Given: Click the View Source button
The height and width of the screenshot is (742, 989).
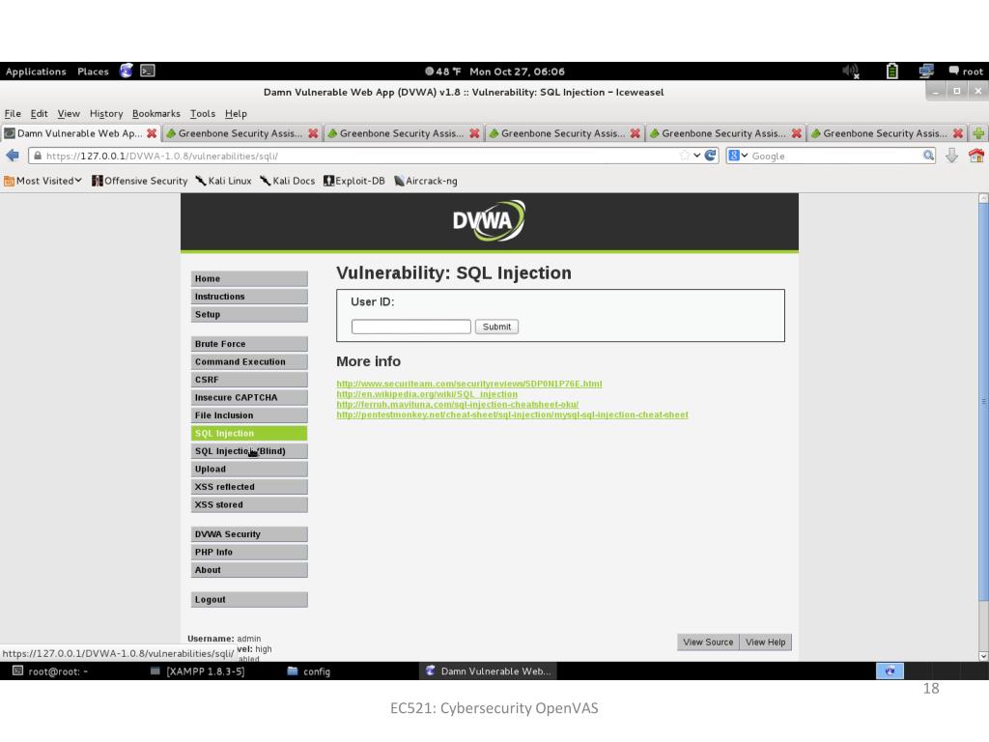Looking at the screenshot, I should 708,642.
